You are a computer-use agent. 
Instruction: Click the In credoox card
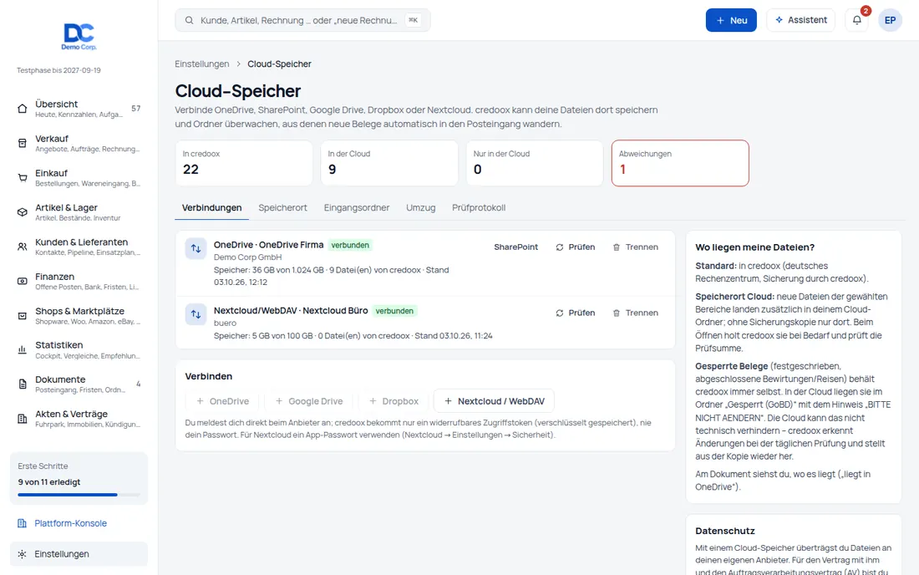point(243,163)
